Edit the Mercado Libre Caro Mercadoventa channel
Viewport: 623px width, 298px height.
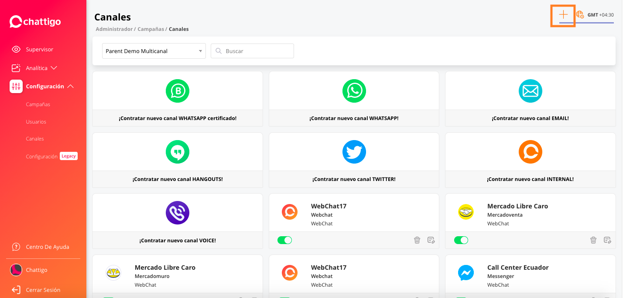click(x=607, y=240)
